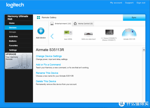The height and width of the screenshot is (108, 150).
Task: Select the tosot 4009b thermostat device
Action: pos(68,33)
